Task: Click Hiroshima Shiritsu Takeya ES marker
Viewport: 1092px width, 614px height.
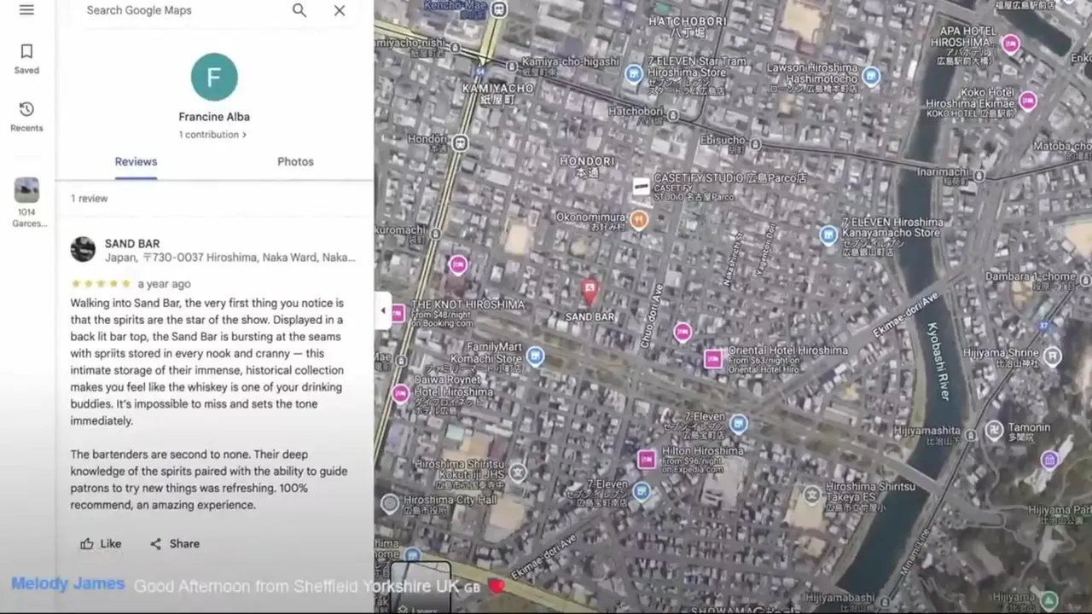Action: [812, 493]
